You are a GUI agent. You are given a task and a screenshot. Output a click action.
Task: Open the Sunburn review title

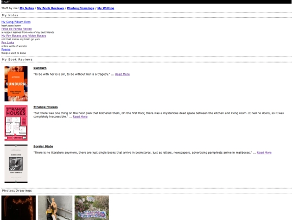coord(40,68)
